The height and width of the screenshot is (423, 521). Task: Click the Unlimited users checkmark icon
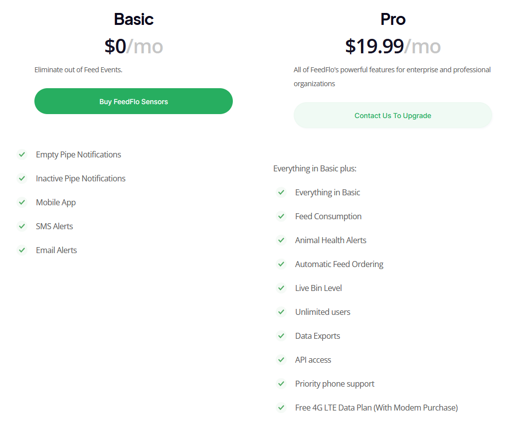click(x=281, y=312)
